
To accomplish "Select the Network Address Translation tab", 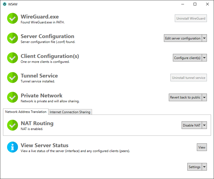I will click(26, 112).
